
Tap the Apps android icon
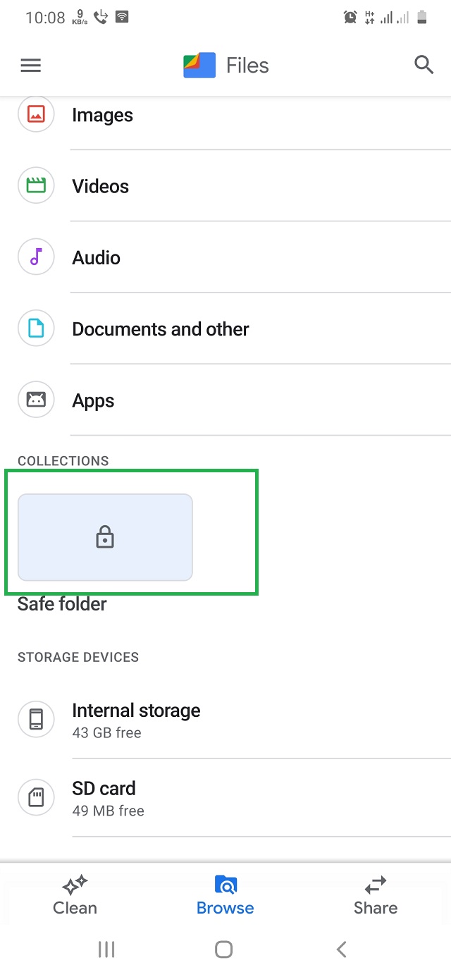pos(36,400)
